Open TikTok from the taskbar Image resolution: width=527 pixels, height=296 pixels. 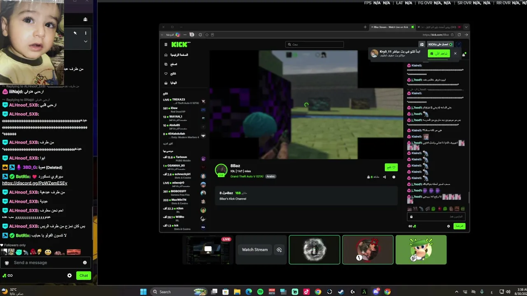point(306,292)
